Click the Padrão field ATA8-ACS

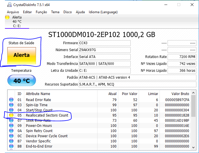click(138, 78)
